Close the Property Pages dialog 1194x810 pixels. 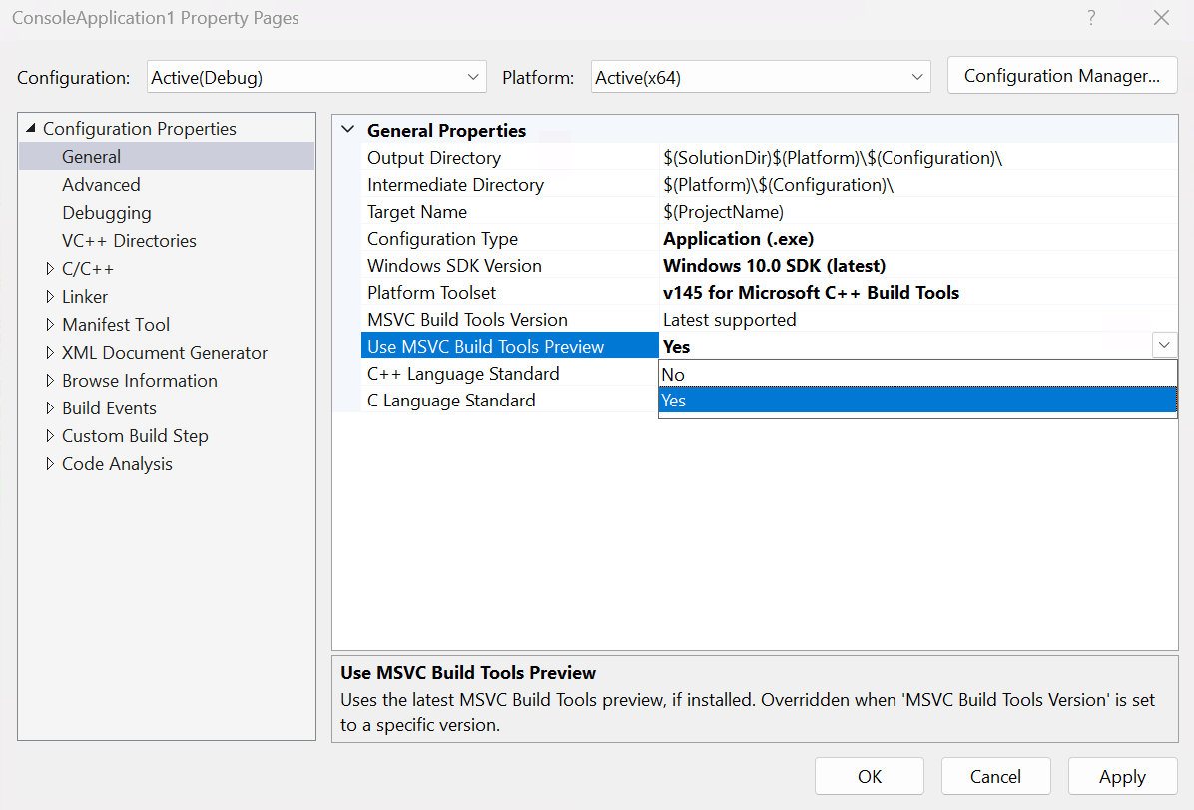pos(1161,18)
